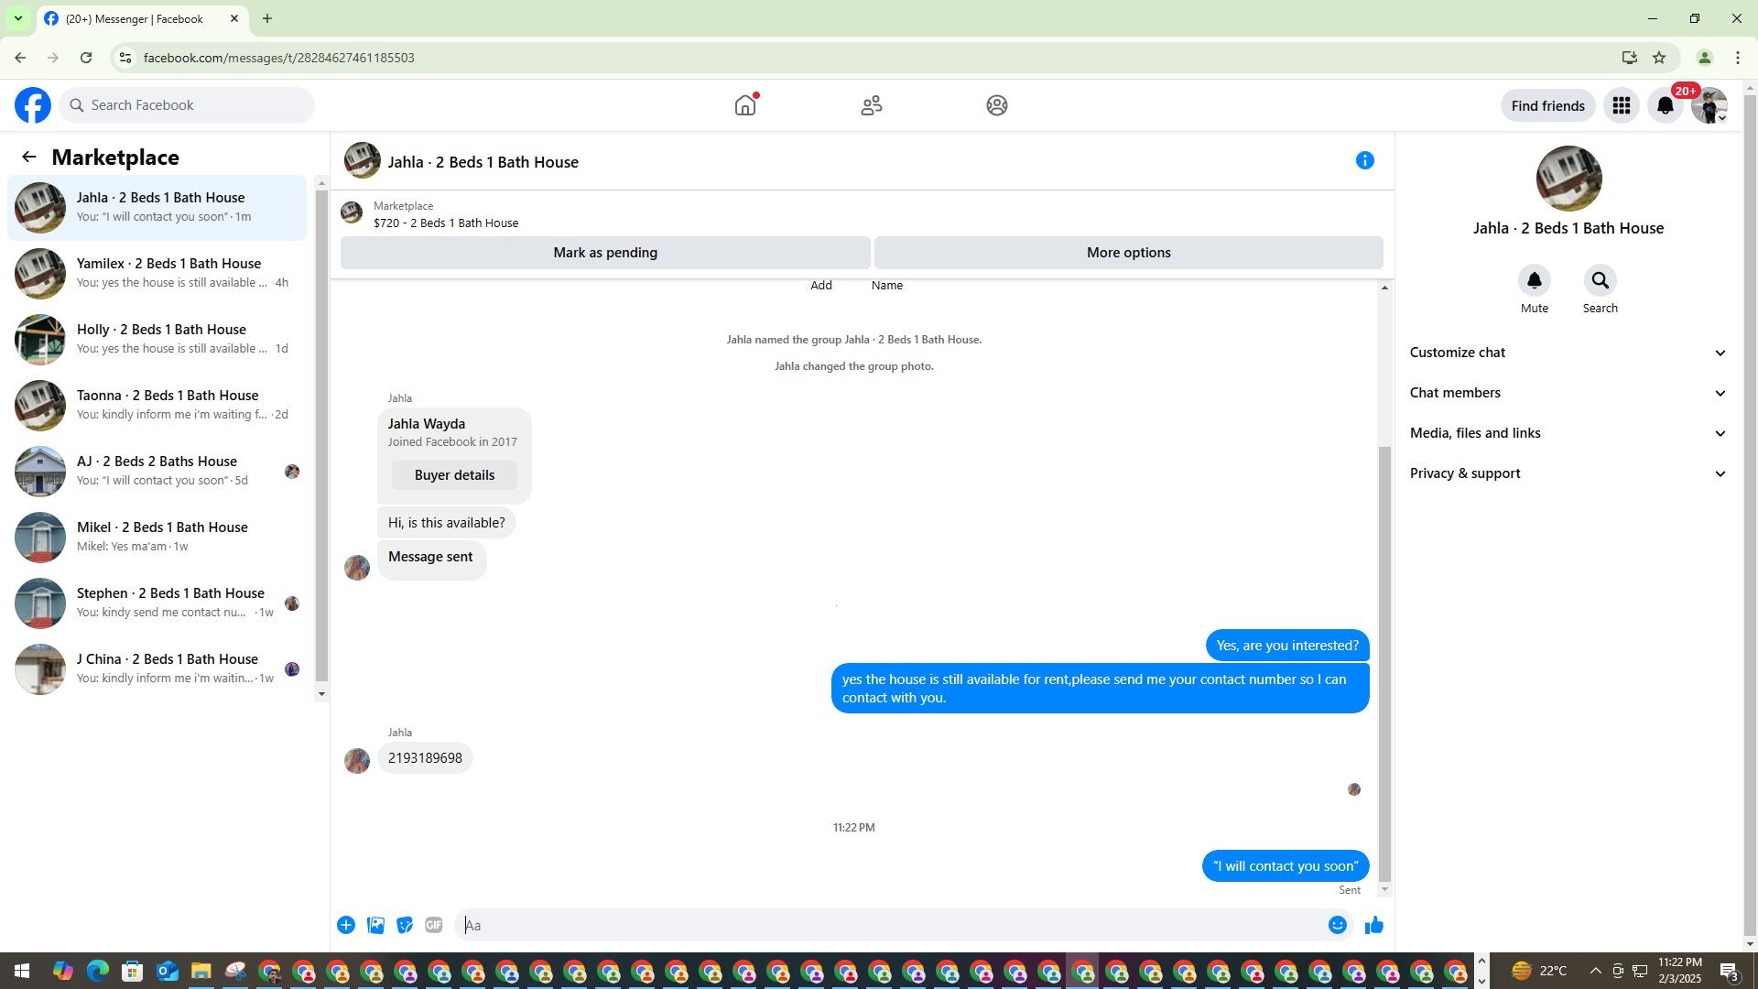This screenshot has width=1758, height=989.
Task: Open more actions plus icon in composer
Action: point(346,926)
